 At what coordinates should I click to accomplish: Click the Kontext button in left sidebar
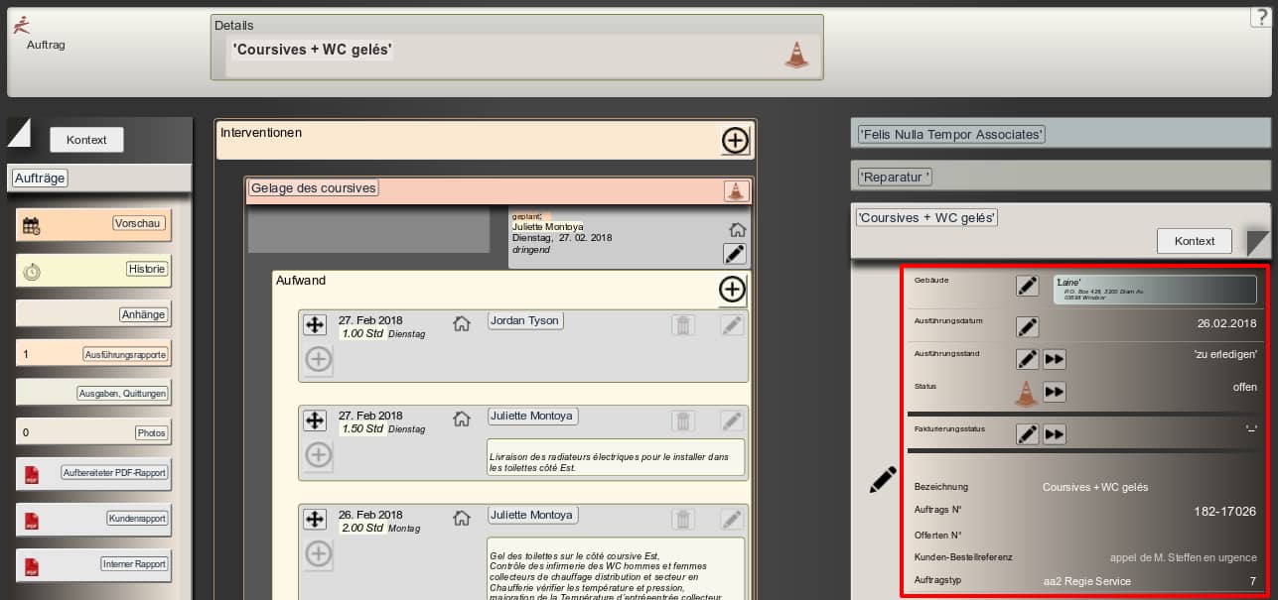click(x=86, y=140)
